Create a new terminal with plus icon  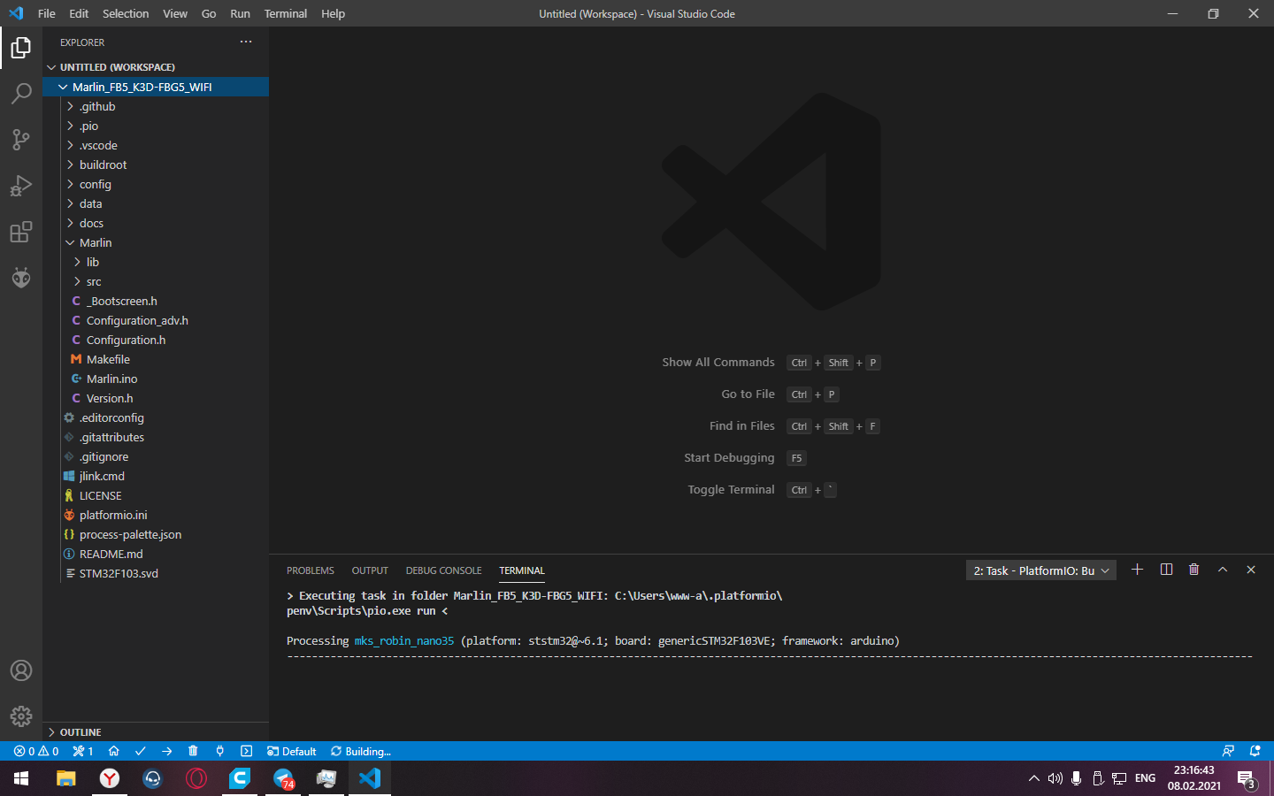coord(1138,570)
